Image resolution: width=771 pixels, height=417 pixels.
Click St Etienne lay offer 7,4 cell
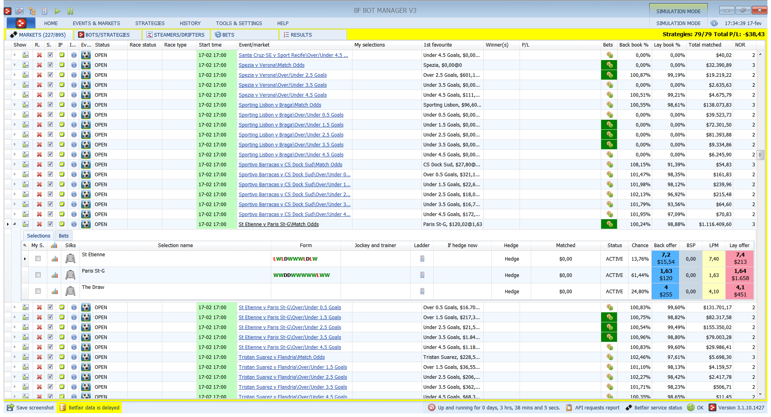[x=740, y=259]
